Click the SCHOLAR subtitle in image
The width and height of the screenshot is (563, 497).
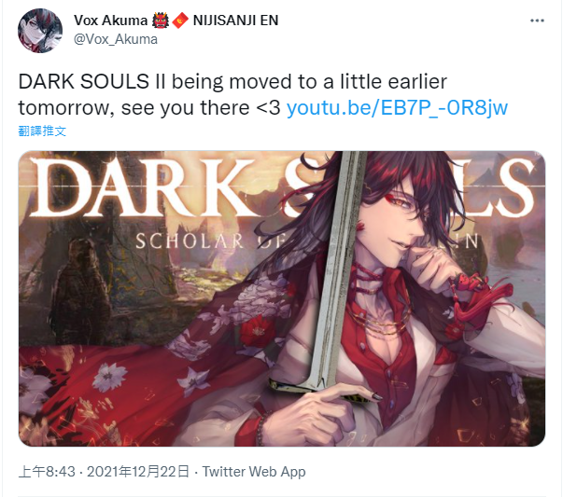190,241
